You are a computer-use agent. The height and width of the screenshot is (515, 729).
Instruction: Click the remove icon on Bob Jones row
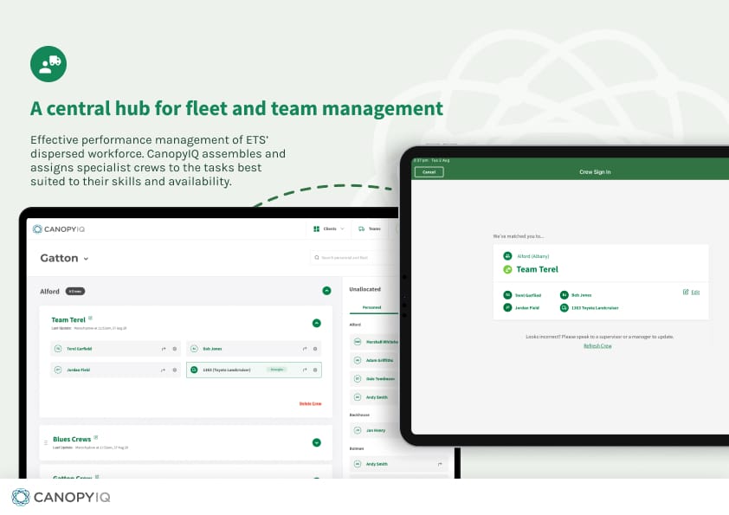click(x=315, y=349)
